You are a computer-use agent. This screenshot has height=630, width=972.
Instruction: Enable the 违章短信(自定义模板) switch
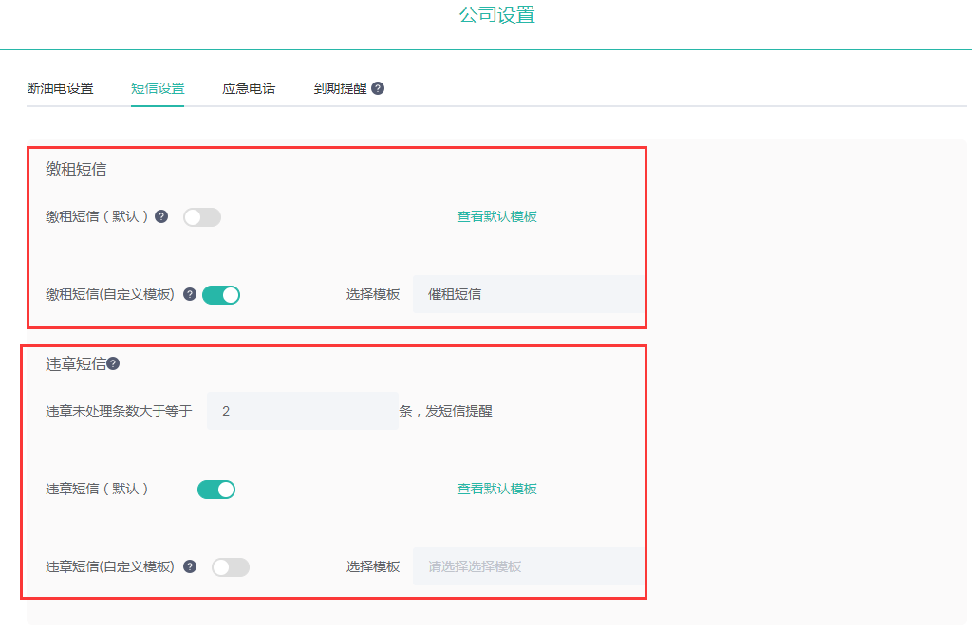point(231,567)
